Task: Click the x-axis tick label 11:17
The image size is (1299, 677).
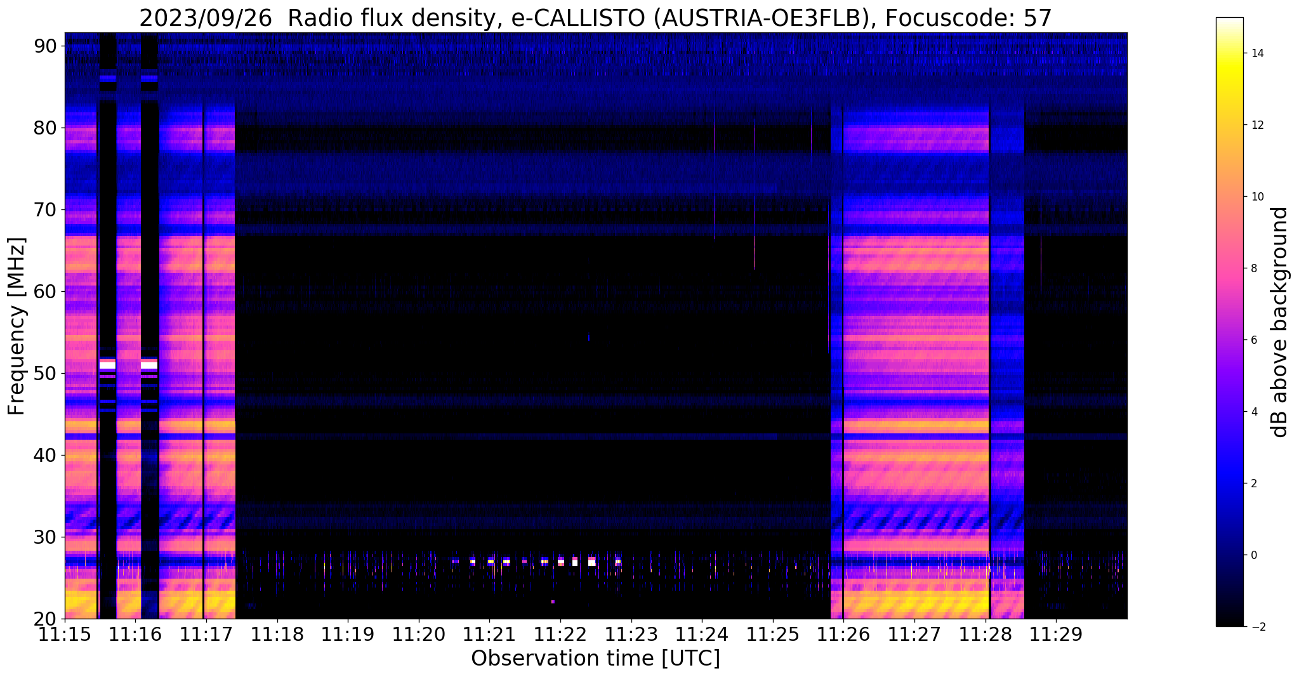Action: click(206, 633)
